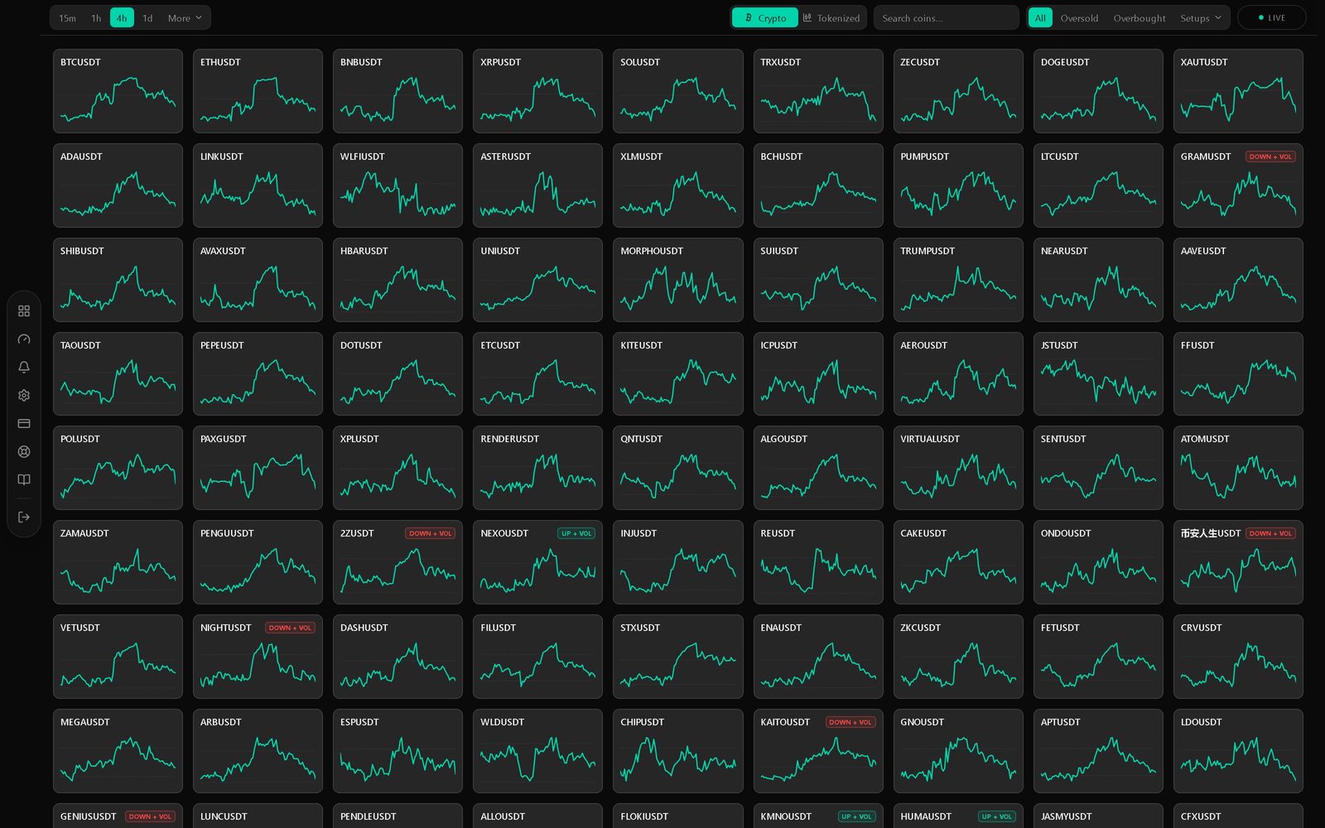Open the BTCUSDT chart card
Image resolution: width=1325 pixels, height=828 pixels.
coord(118,91)
